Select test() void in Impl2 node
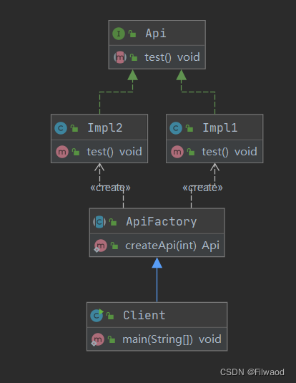Image resolution: width=296 pixels, height=383 pixels. pyautogui.click(x=114, y=152)
